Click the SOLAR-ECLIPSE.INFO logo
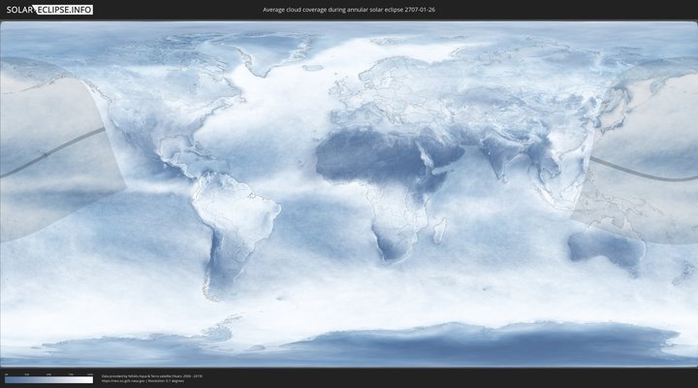The image size is (698, 388). click(x=48, y=10)
